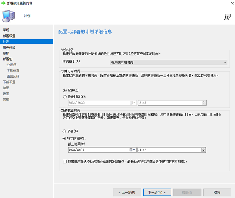Screen dimensions: 235x198
Task: Go to the 部署包 page
Action: [x=8, y=59]
